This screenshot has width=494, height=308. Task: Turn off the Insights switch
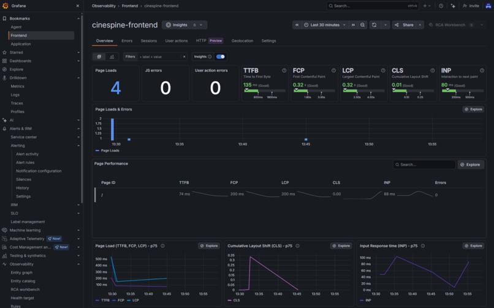pos(221,56)
